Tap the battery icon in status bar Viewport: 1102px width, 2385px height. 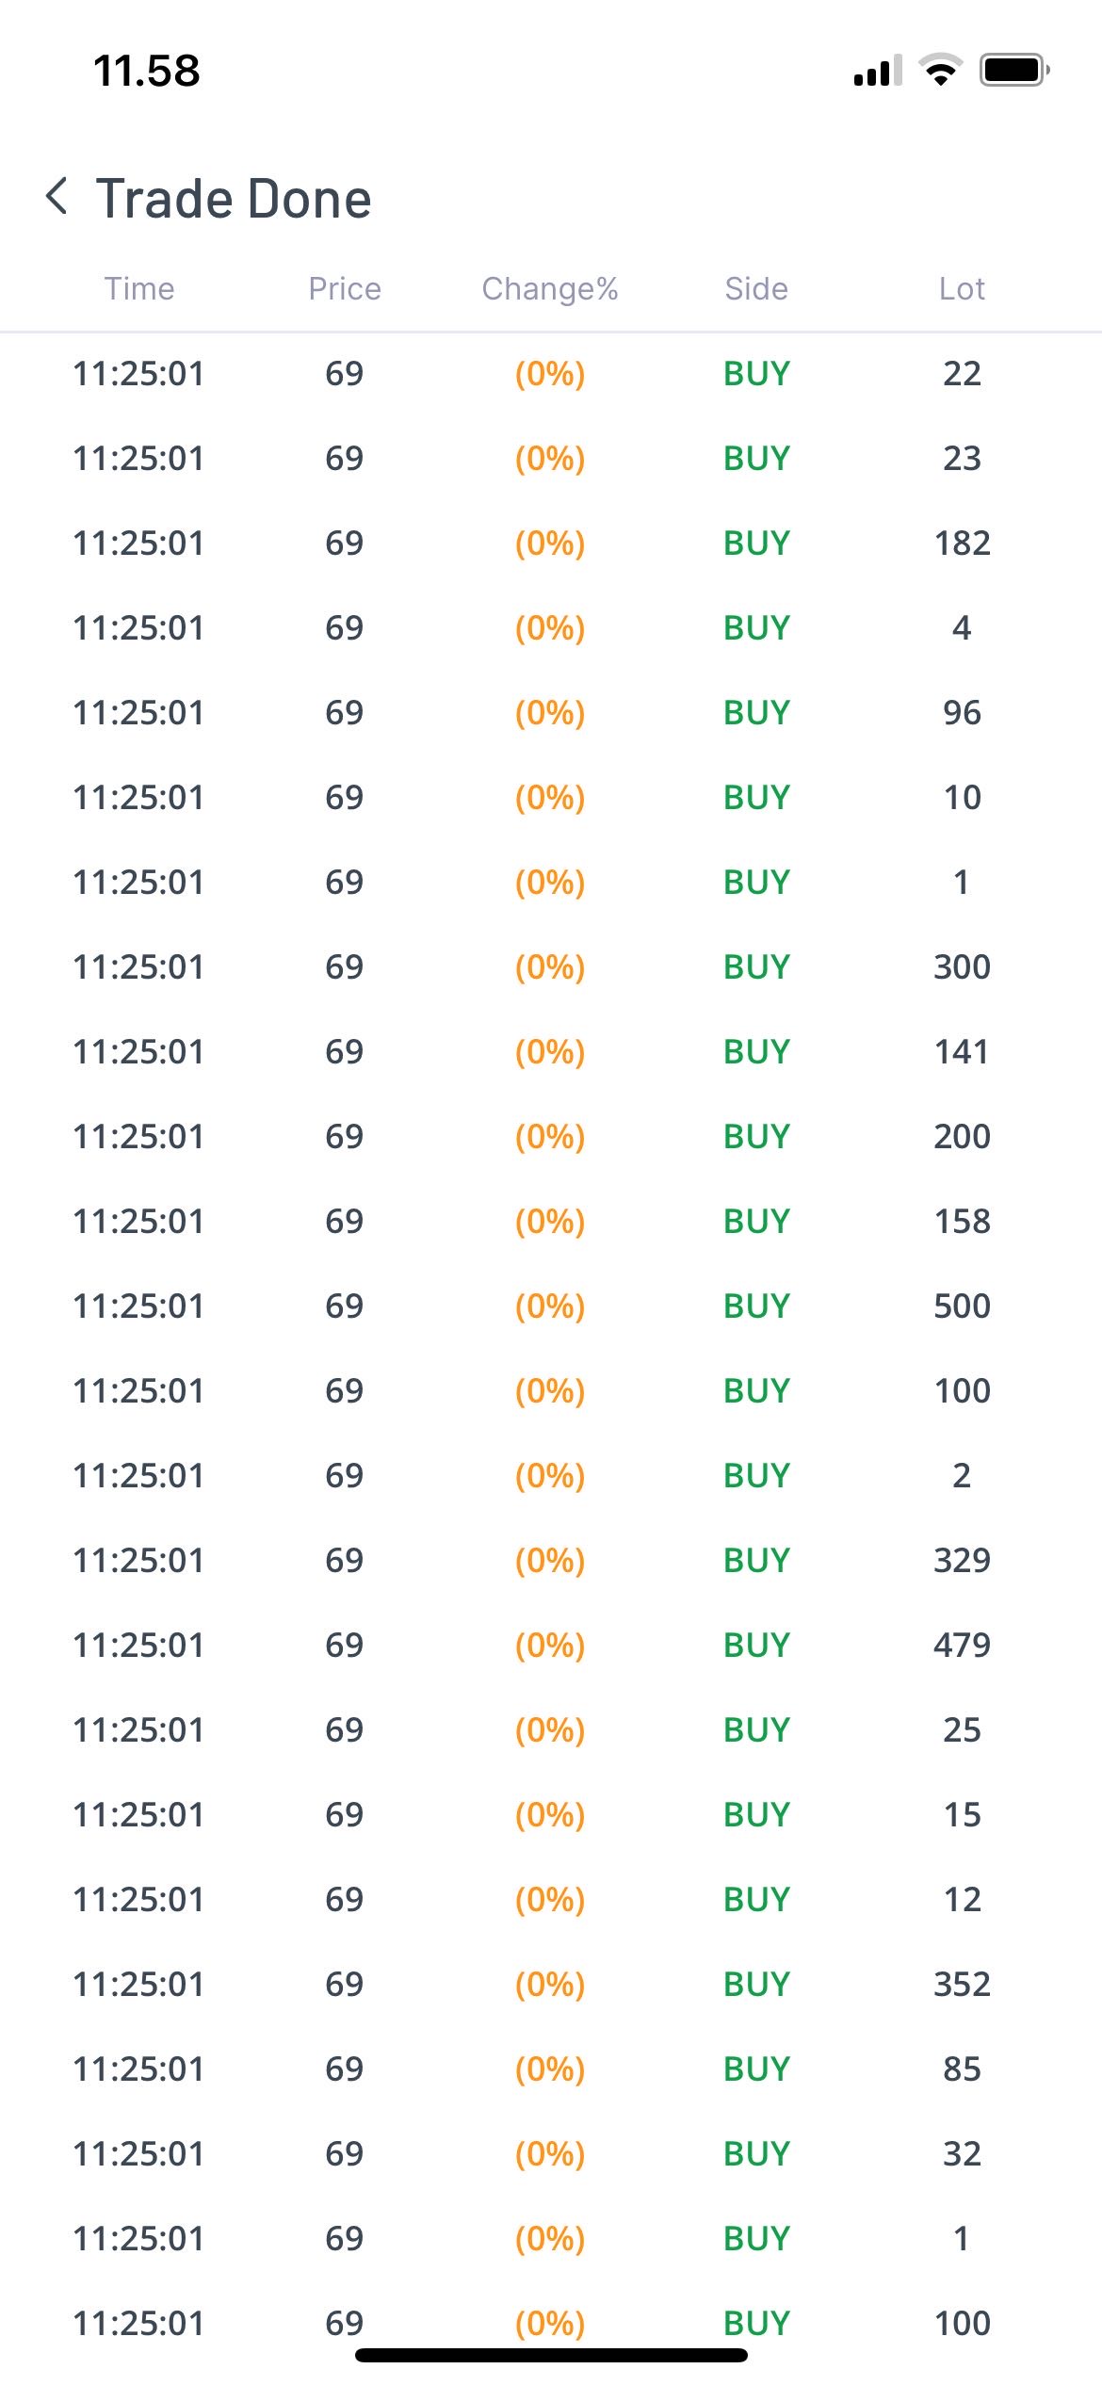click(1013, 71)
